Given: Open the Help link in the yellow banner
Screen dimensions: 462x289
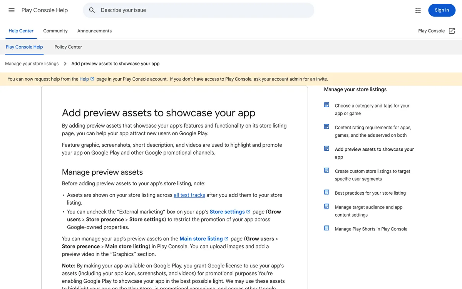Looking at the screenshot, I should coord(84,79).
